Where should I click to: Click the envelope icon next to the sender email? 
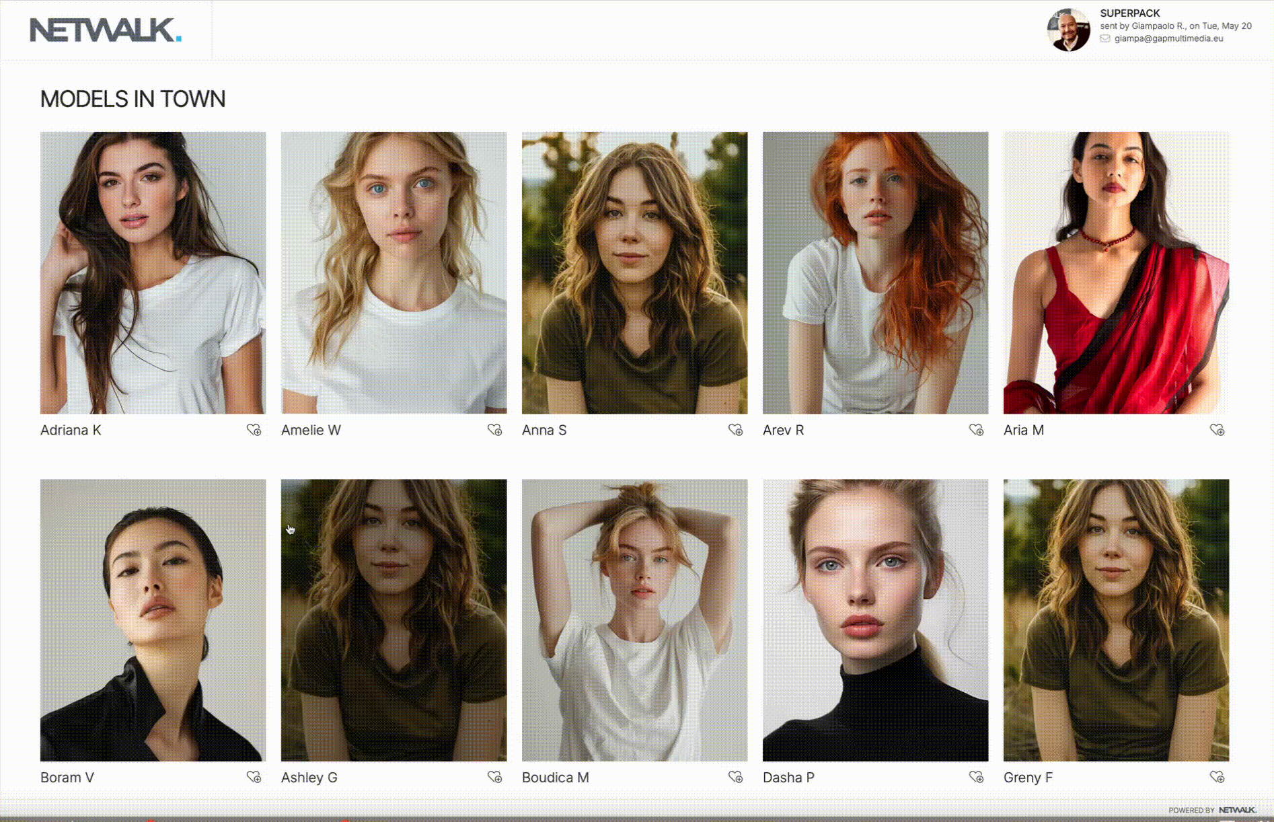point(1106,38)
